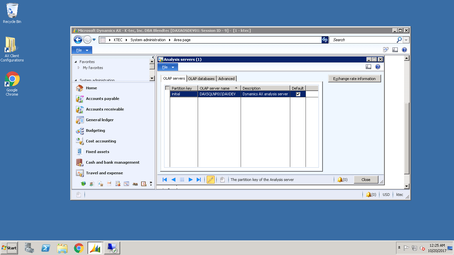
Task: Collapse the Favorites section
Action: [x=76, y=62]
